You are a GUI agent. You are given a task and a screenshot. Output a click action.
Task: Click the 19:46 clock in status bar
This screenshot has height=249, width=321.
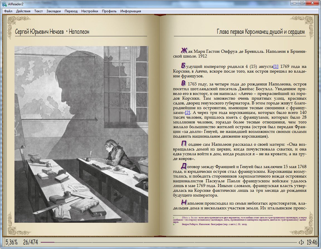(x=312, y=242)
